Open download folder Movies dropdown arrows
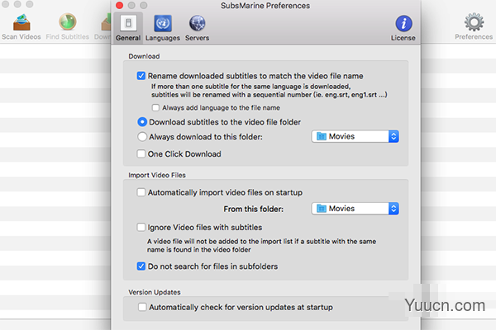 393,136
